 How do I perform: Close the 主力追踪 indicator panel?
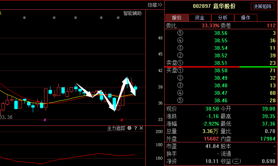click(x=141, y=128)
